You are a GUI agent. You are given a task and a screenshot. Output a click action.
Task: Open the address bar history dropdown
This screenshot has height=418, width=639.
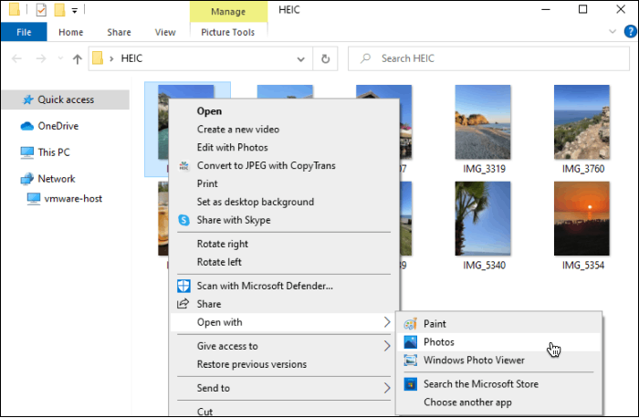[x=300, y=59]
